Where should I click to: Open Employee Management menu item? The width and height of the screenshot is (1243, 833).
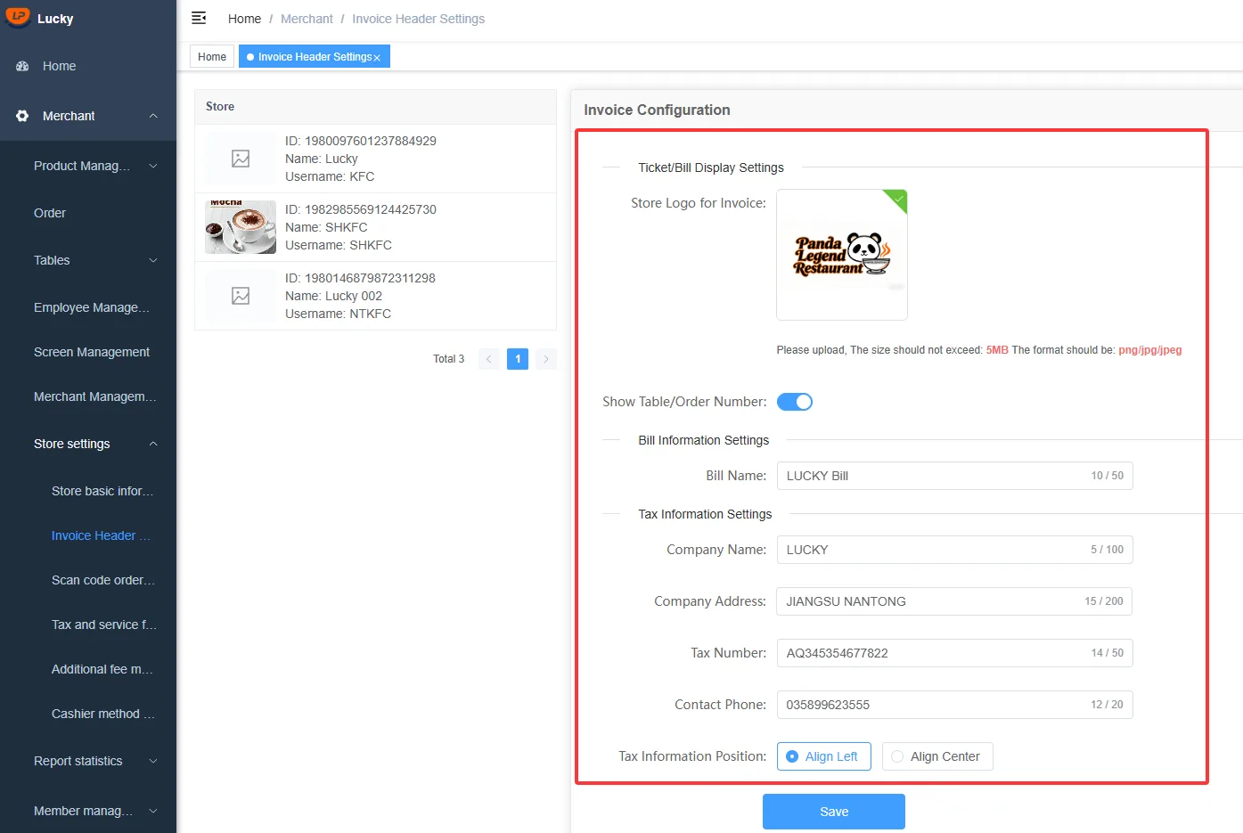88,307
